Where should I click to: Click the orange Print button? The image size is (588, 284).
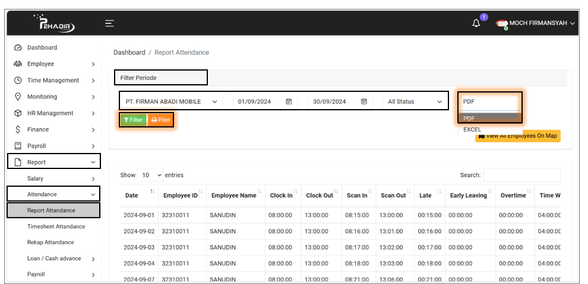pos(161,120)
